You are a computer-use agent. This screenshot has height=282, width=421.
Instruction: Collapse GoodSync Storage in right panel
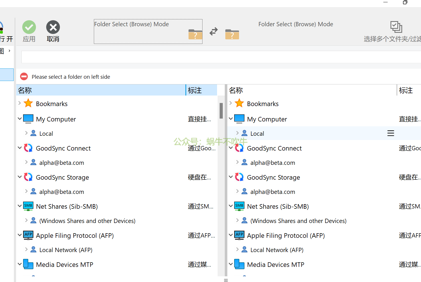coord(231,177)
